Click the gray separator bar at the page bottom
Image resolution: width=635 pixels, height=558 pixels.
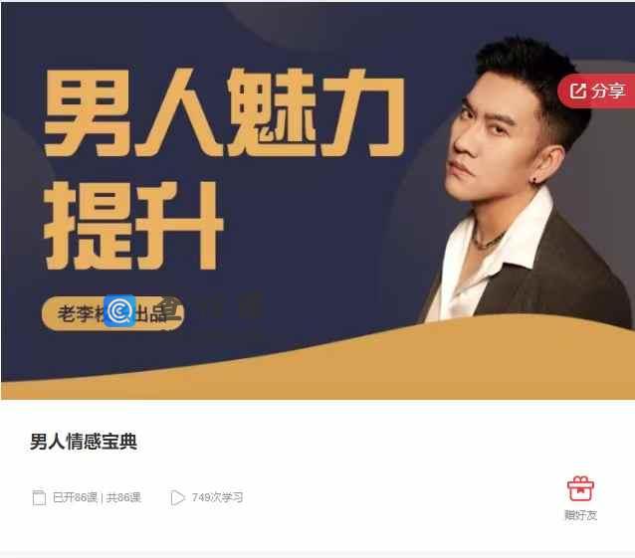[317, 554]
